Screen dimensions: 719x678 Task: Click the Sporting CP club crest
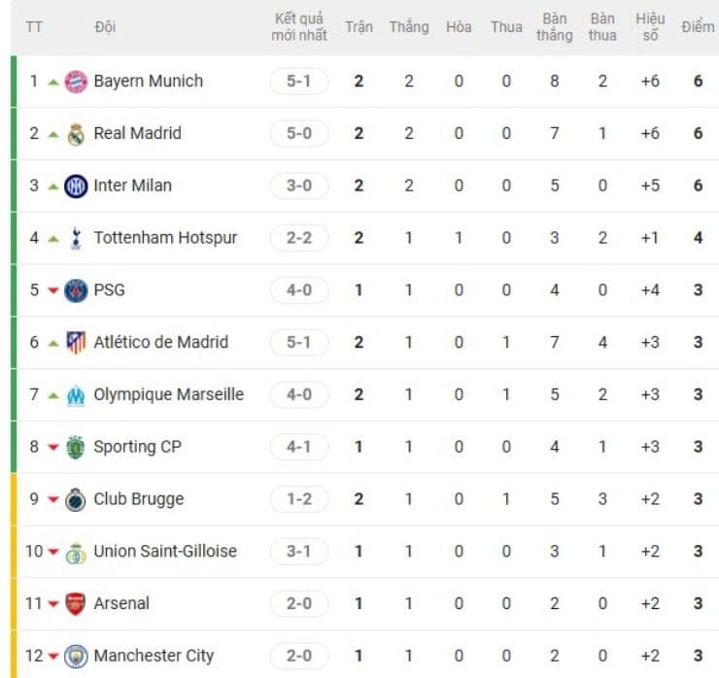pos(76,448)
